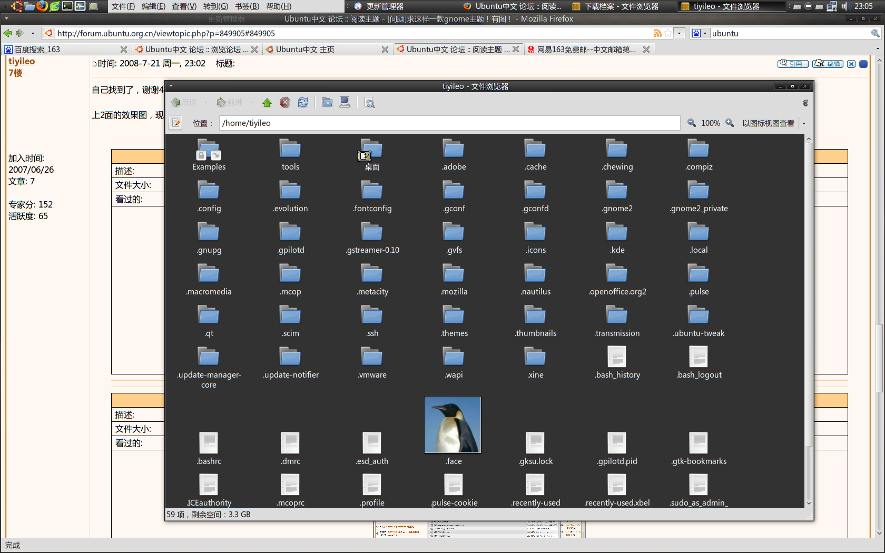Open the address bar URL dropdown

679,33
